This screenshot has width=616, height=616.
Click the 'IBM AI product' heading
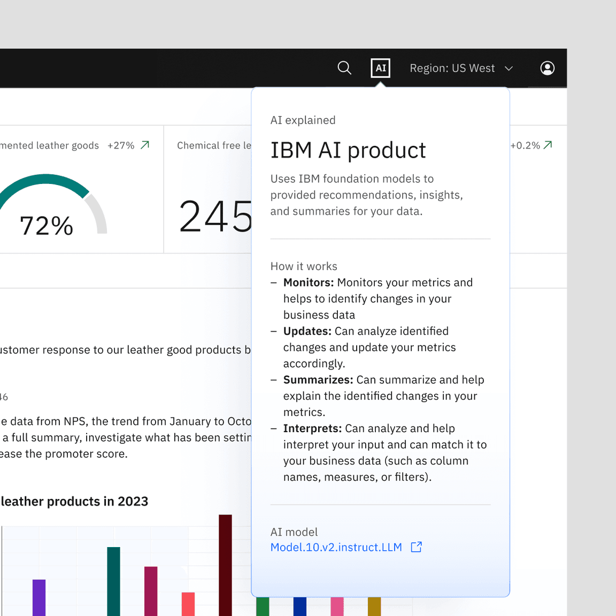click(x=348, y=150)
